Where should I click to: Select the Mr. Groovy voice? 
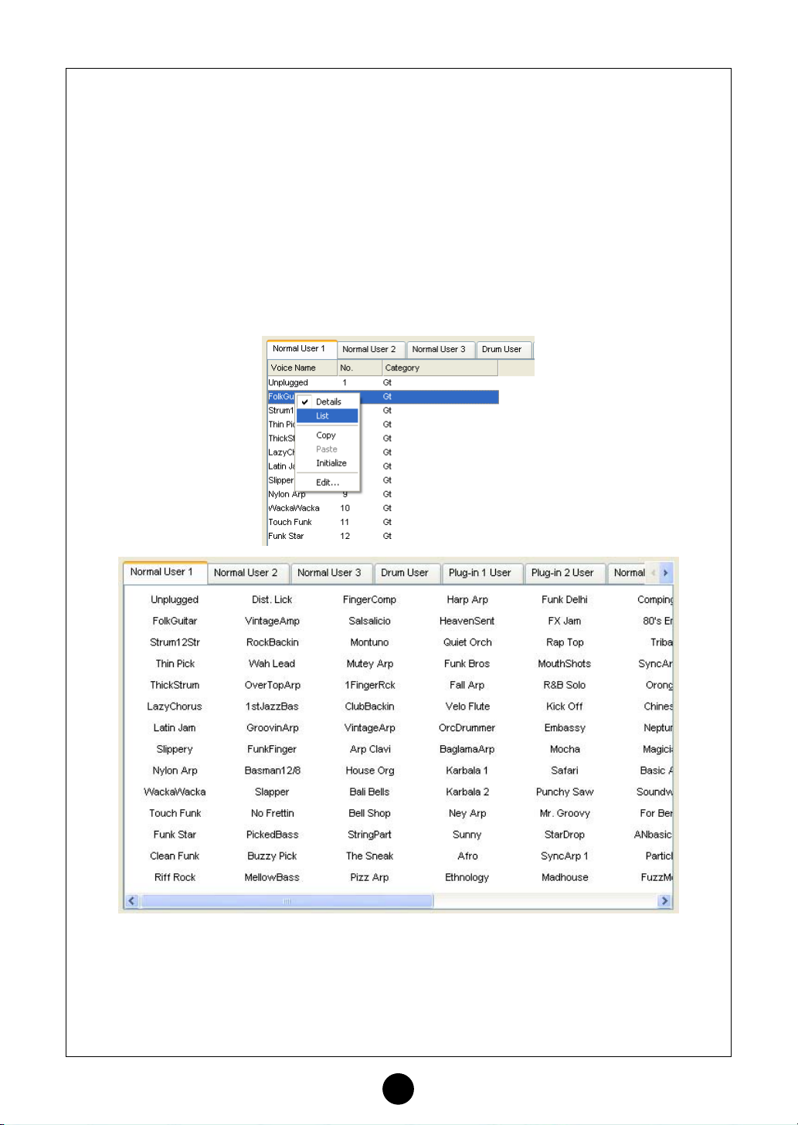565,814
